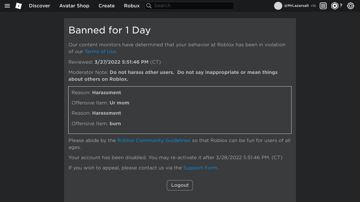Screen dimensions: 360x202
Task: Open the Terms of Use link
Action: point(100,51)
